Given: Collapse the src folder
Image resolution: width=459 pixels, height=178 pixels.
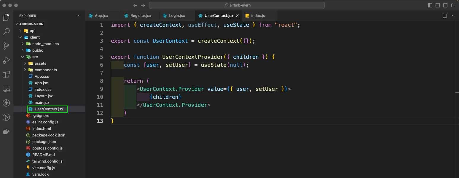Looking at the screenshot, I should tap(49, 57).
